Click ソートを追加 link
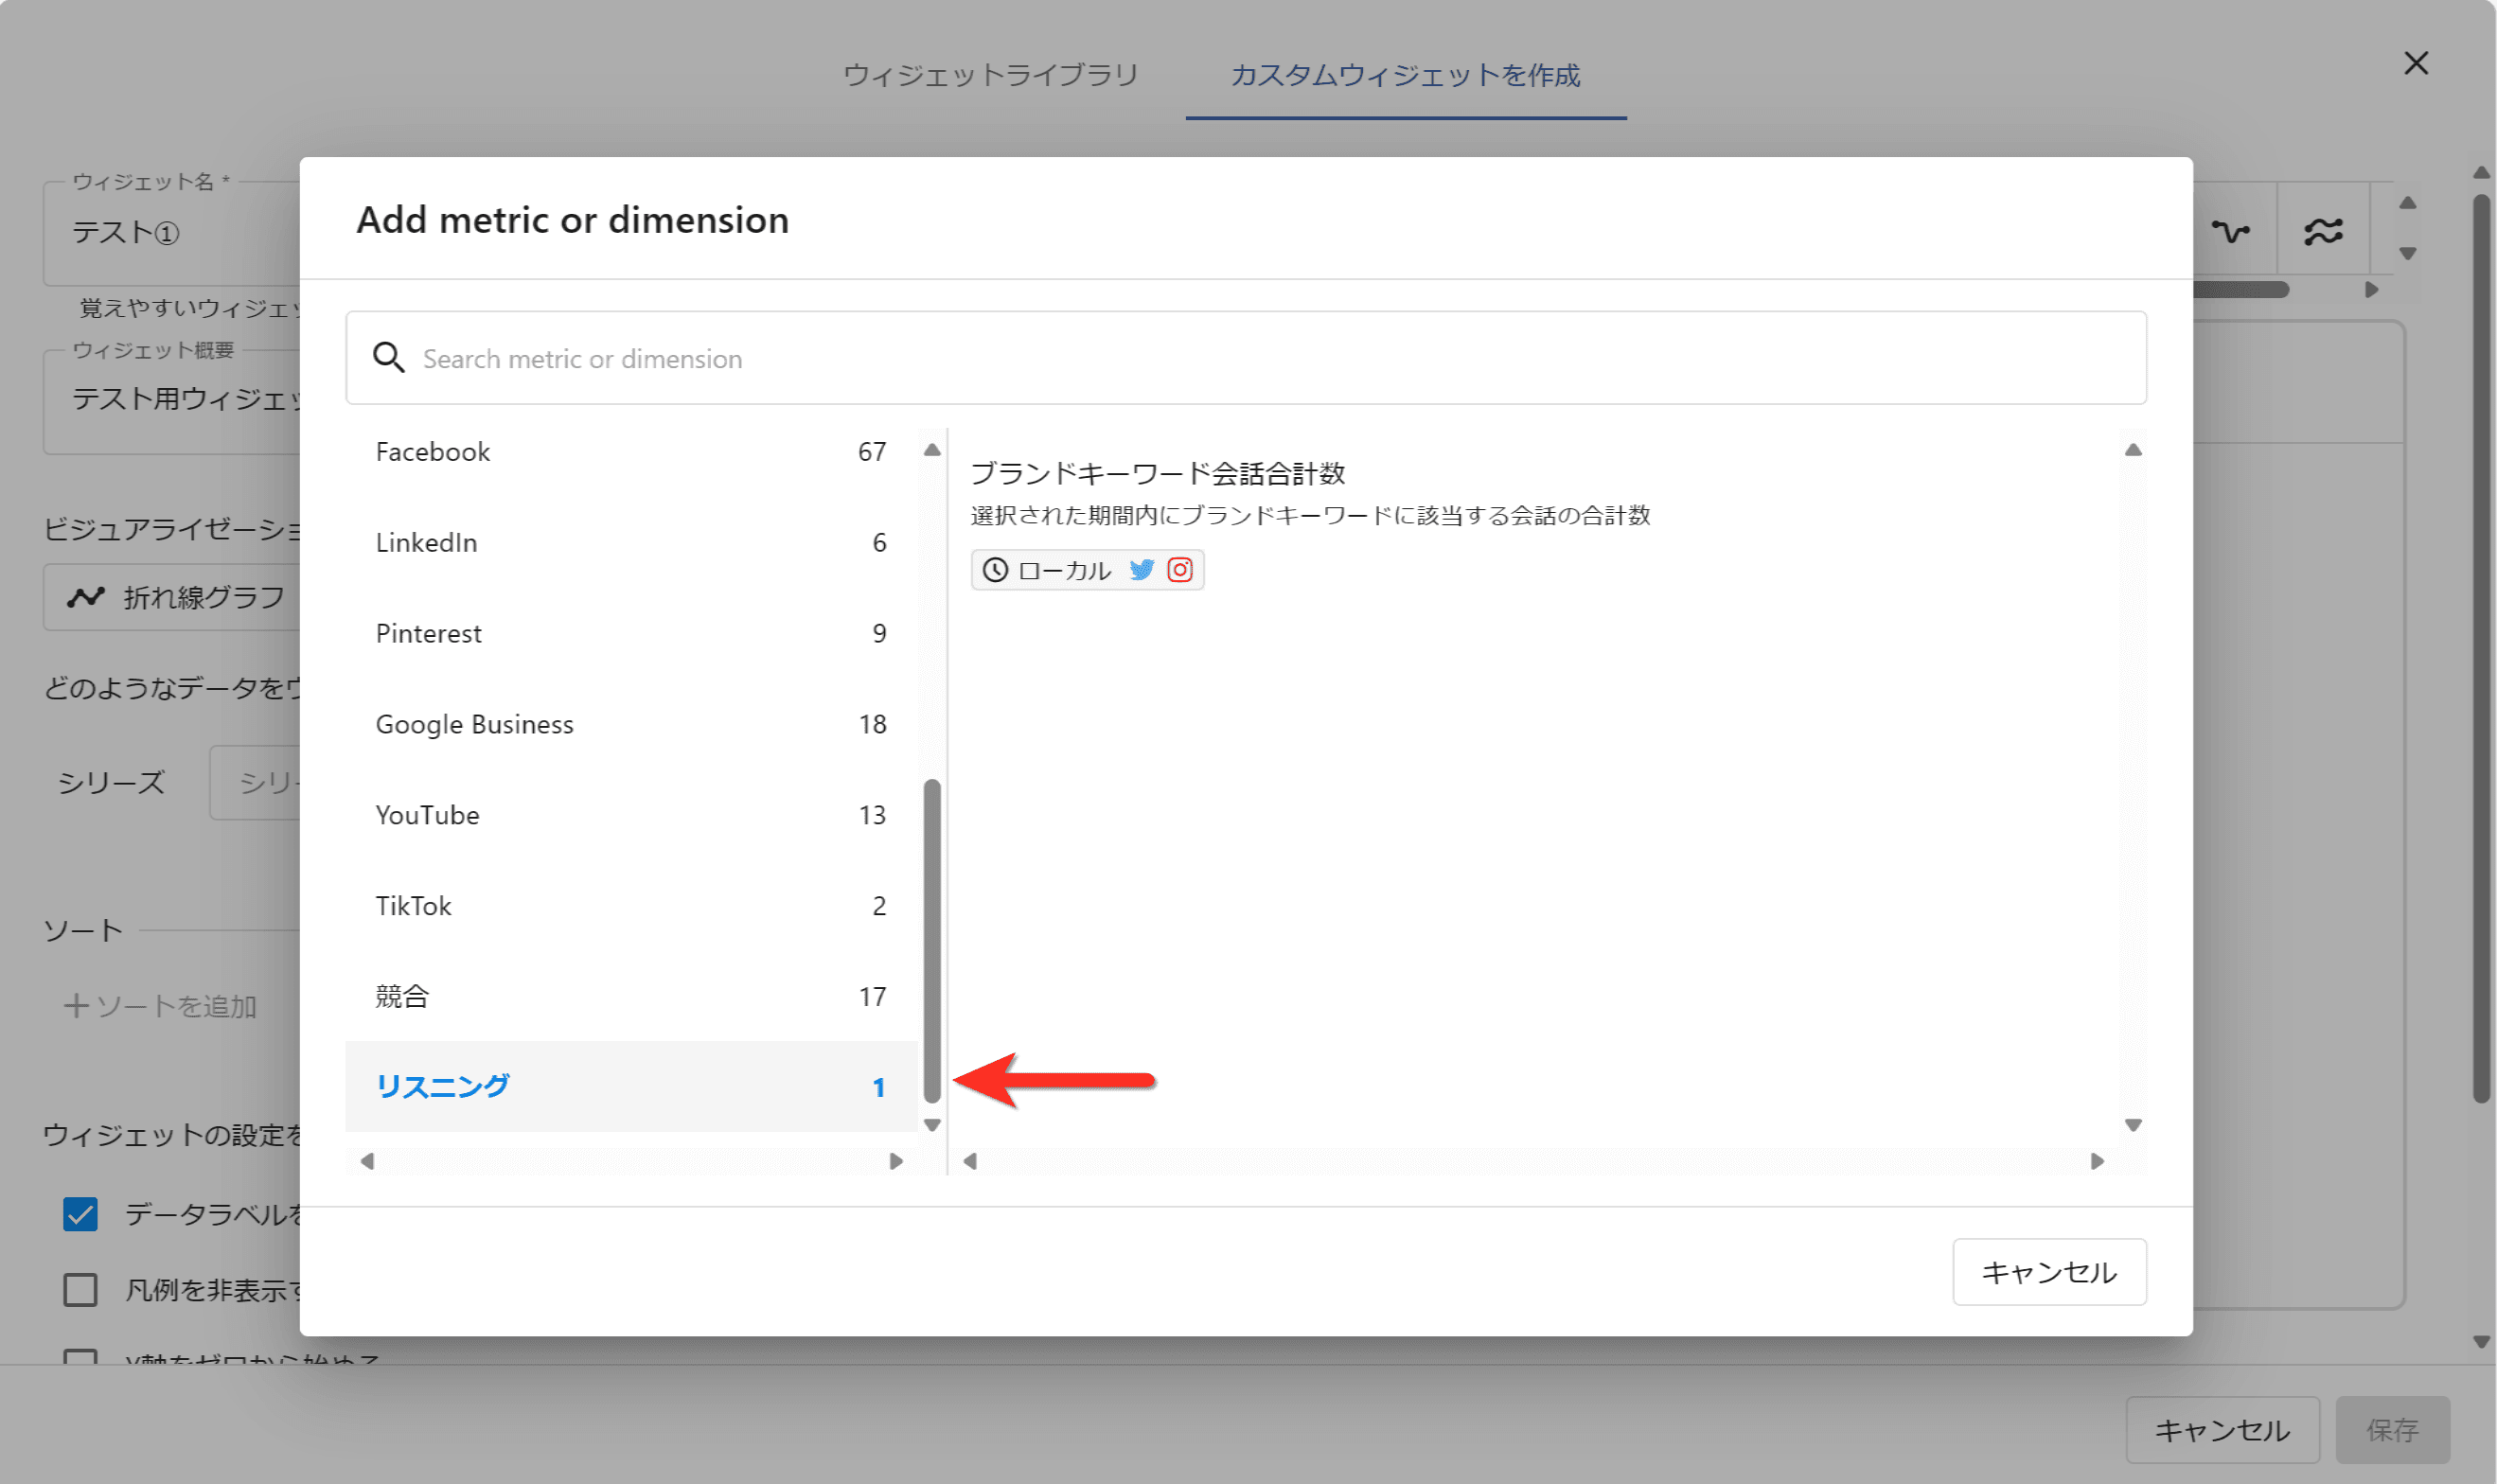2497x1484 pixels. (x=162, y=1006)
